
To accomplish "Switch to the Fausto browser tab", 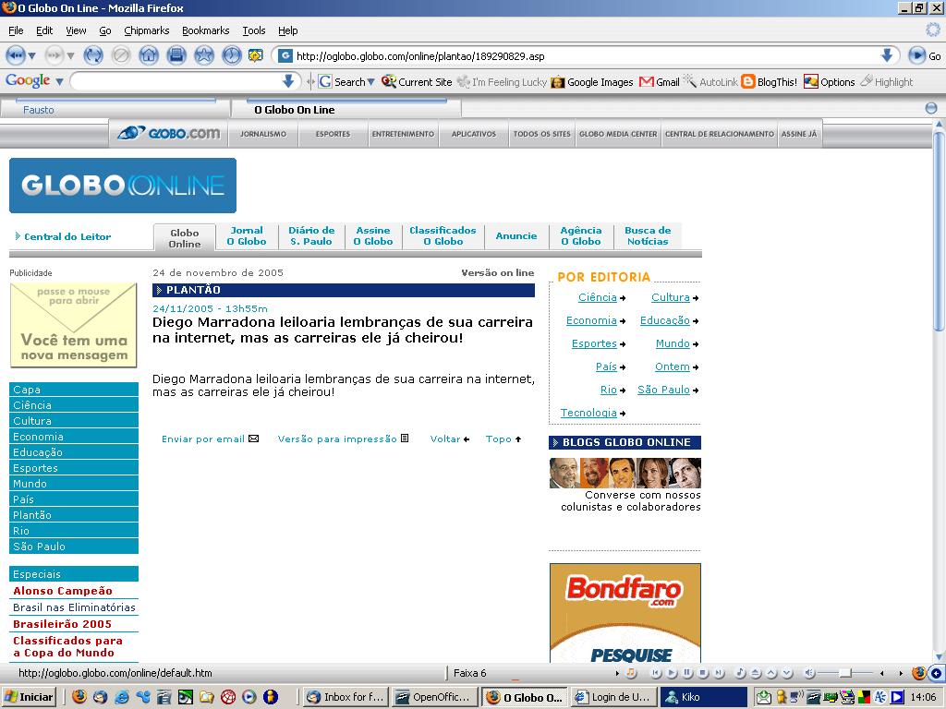I will click(x=115, y=109).
